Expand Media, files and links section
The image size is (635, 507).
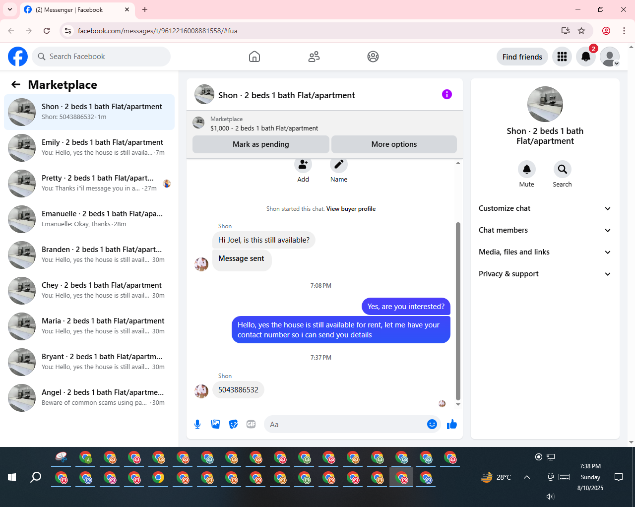[x=545, y=252]
